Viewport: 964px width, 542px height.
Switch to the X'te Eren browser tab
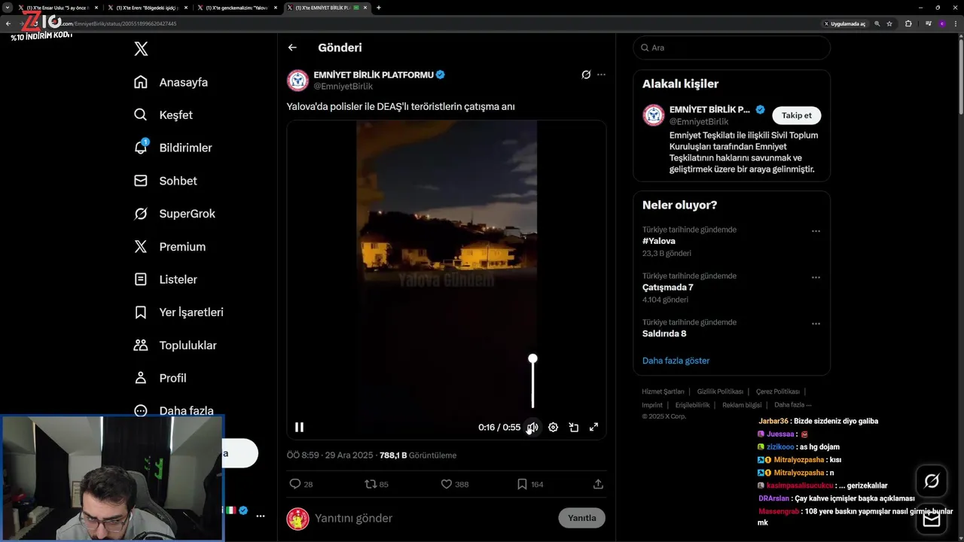pyautogui.click(x=146, y=8)
